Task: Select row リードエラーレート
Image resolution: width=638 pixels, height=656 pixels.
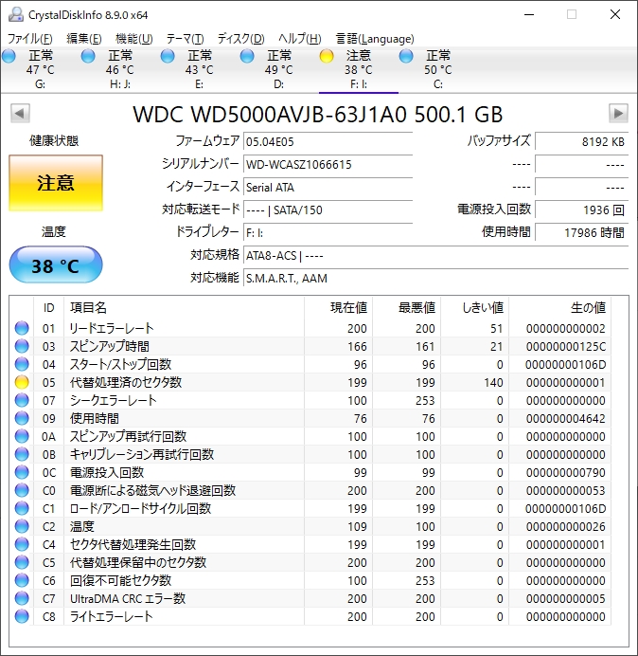Action: 310,328
